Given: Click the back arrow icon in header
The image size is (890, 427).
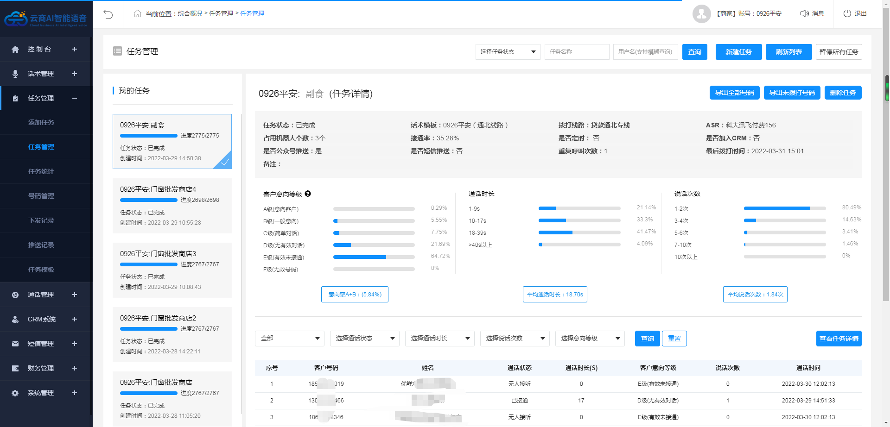Looking at the screenshot, I should (x=108, y=14).
